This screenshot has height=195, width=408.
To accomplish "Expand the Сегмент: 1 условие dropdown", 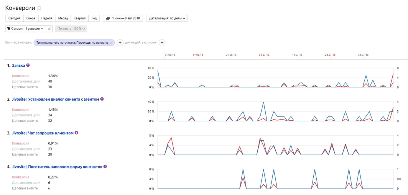I will (x=26, y=29).
